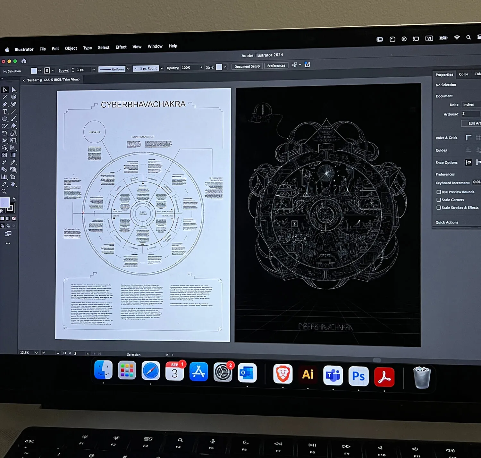The image size is (481, 458).
Task: Open the Window menu
Action: pos(155,46)
